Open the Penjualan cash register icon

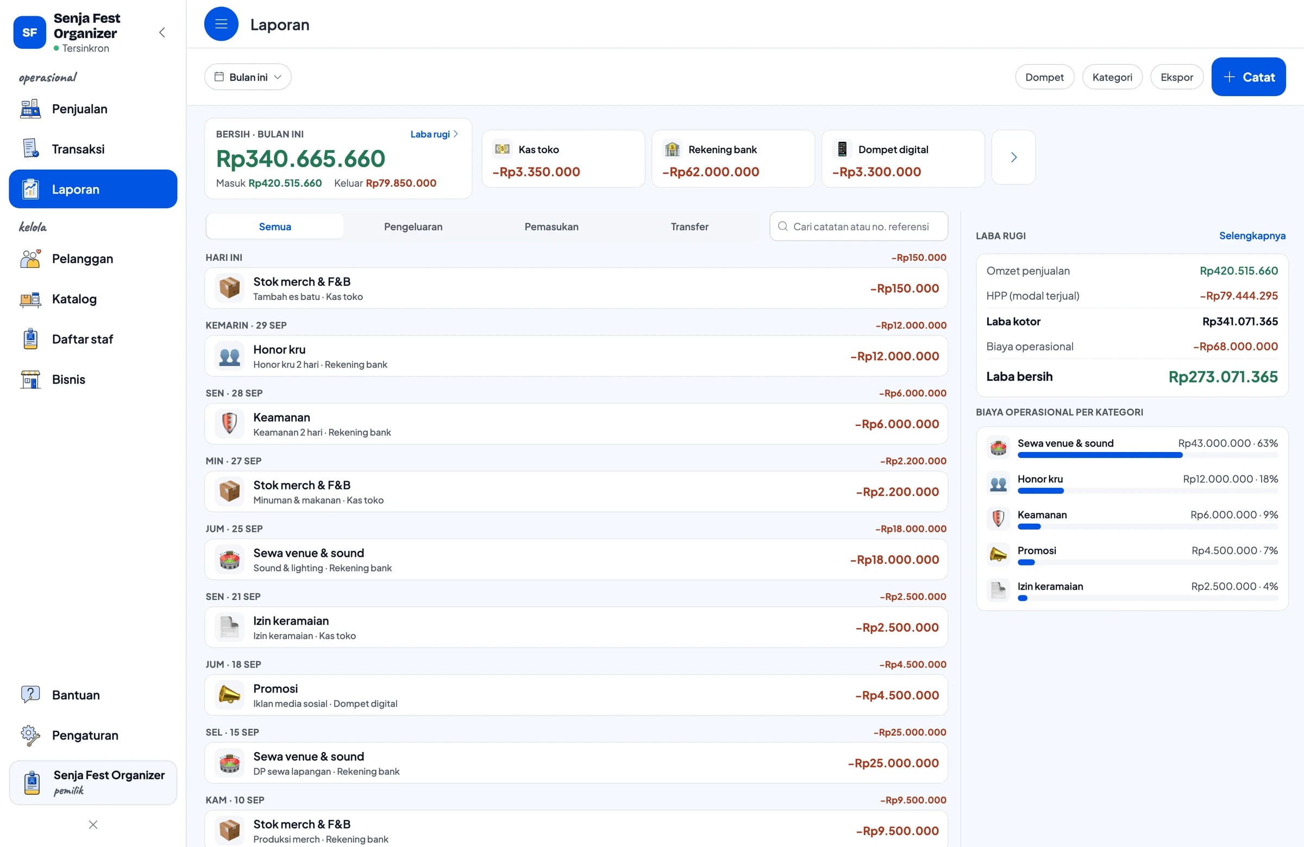point(30,109)
